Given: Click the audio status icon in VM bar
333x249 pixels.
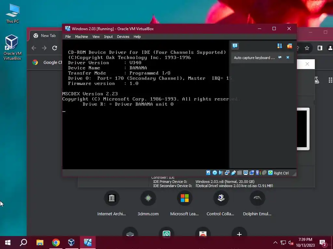Looking at the screenshot, I should 221,173.
